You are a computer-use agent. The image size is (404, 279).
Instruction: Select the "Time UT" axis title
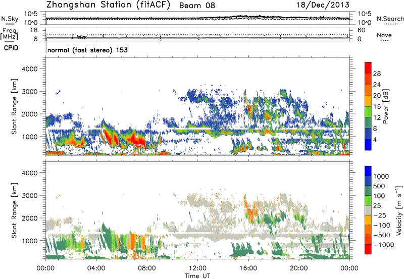[197, 276]
